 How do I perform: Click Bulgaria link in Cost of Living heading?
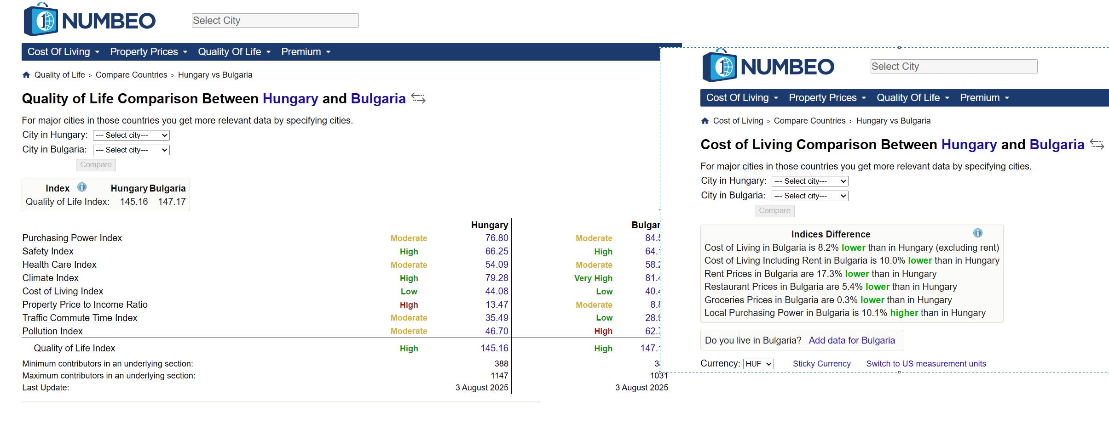(1057, 145)
